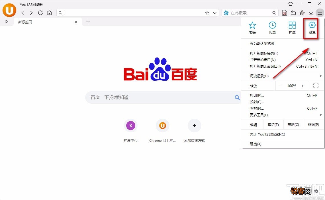Screen dimensions: 325x200
Task: Click the You123 orange U logo
Action: (9, 10)
